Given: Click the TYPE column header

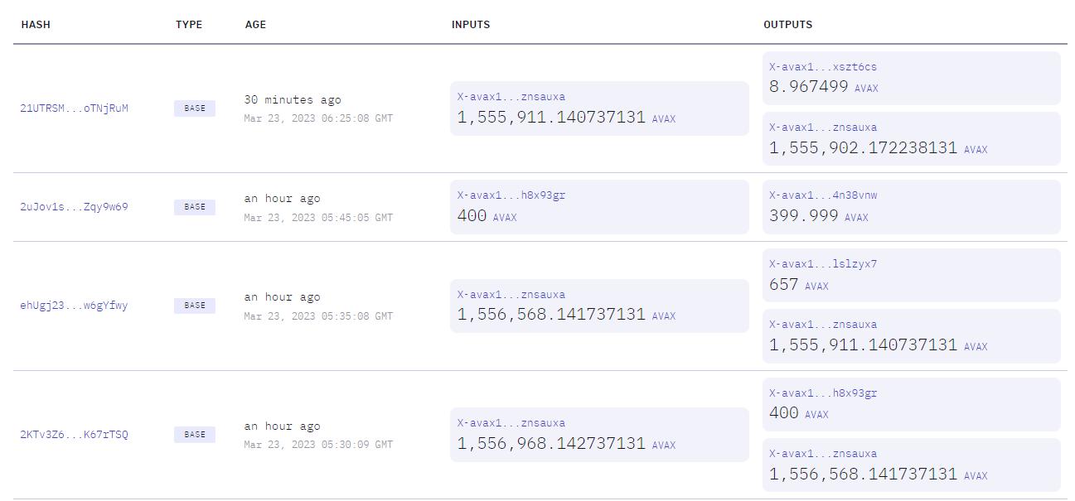Looking at the screenshot, I should click(x=189, y=24).
